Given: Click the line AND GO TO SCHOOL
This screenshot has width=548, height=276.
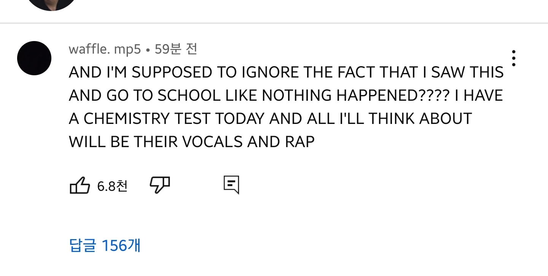Looking at the screenshot, I should click(286, 95).
